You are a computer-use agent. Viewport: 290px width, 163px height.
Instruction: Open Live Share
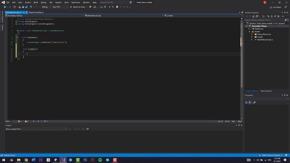275,7
